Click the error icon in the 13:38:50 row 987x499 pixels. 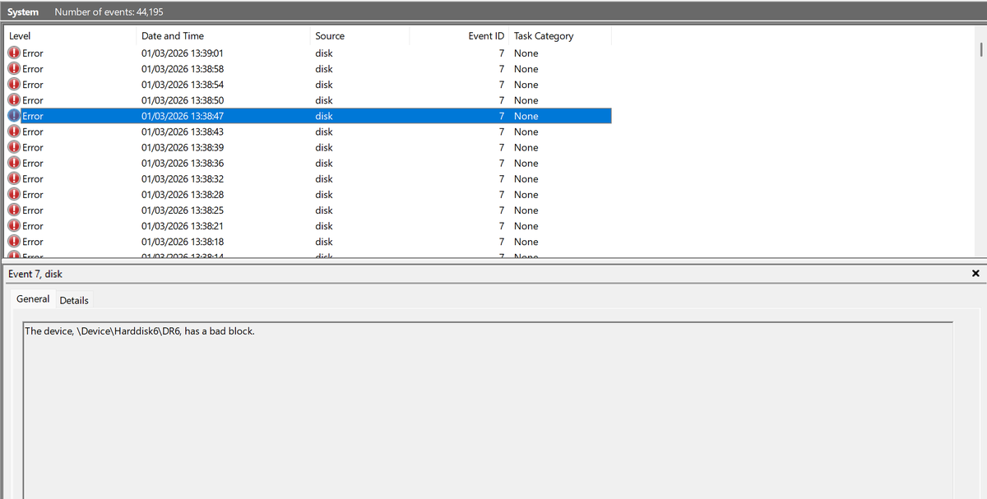[14, 100]
